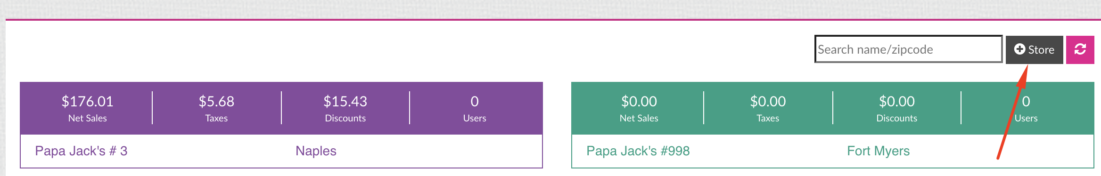Click the $15.43 Discounts figure
The width and height of the screenshot is (1101, 176).
pos(345,101)
